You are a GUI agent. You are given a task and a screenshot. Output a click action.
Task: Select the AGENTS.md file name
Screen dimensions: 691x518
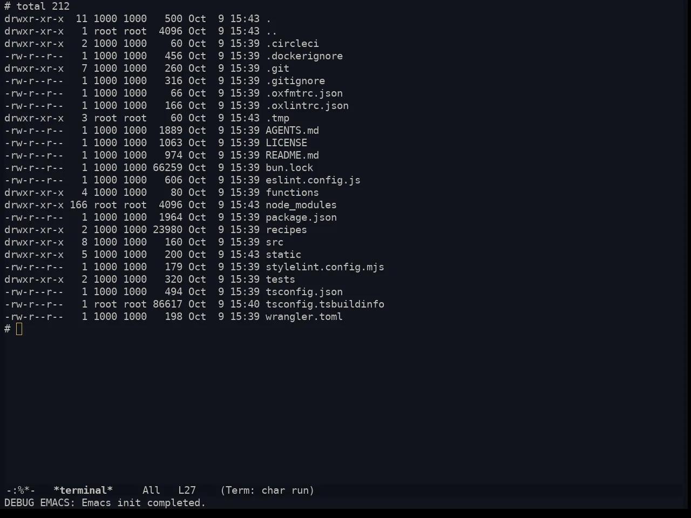[x=292, y=131]
